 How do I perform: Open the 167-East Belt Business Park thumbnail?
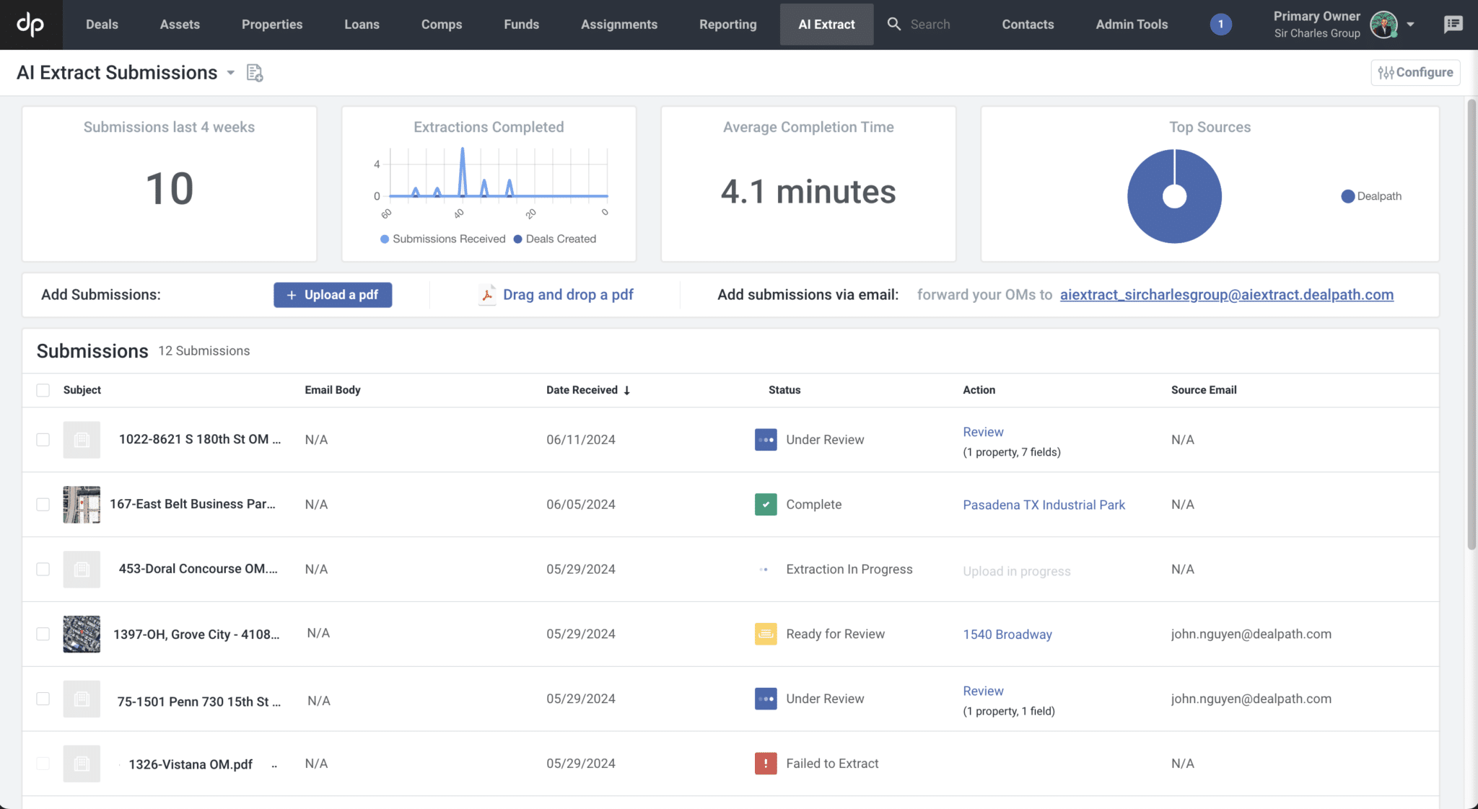82,505
